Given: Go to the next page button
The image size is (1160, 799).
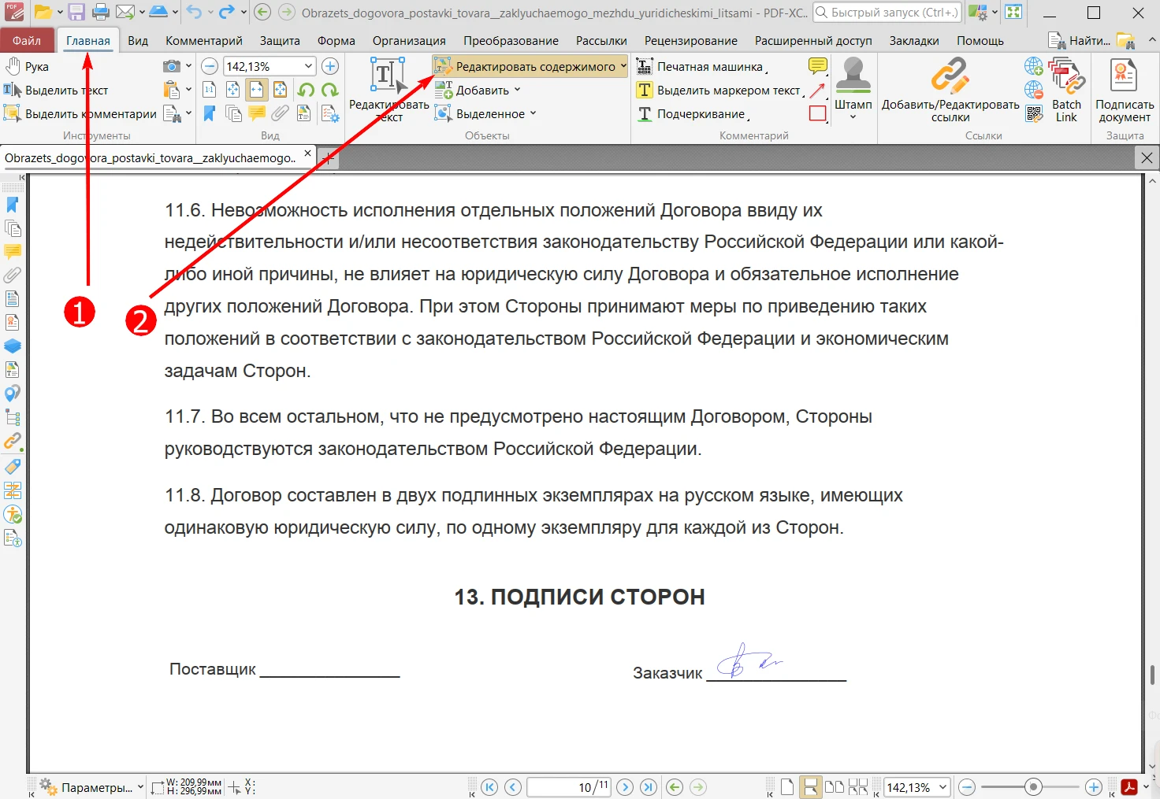Looking at the screenshot, I should pos(625,787).
